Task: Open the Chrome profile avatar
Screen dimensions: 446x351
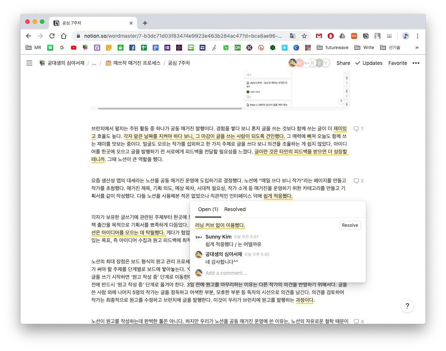Action: tap(405, 36)
